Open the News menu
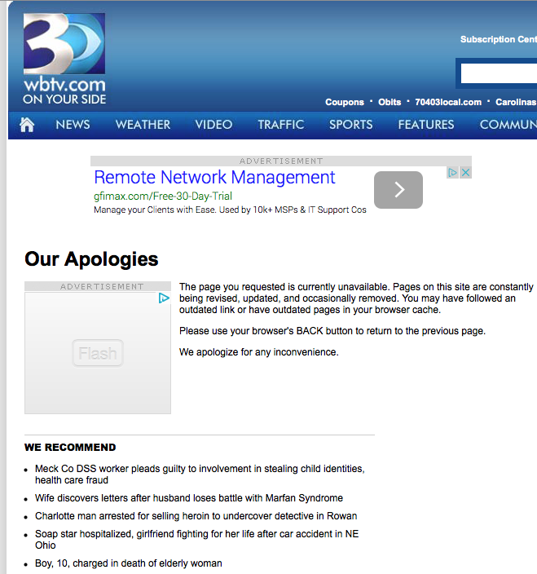This screenshot has height=574, width=537. [x=73, y=125]
